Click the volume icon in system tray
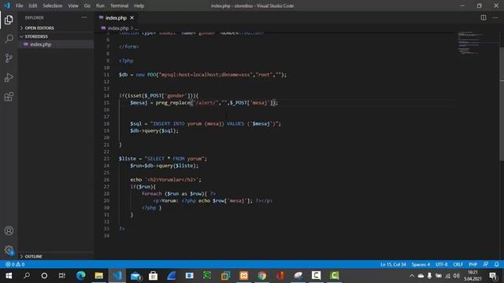The width and height of the screenshot is (504, 283). coord(456,276)
